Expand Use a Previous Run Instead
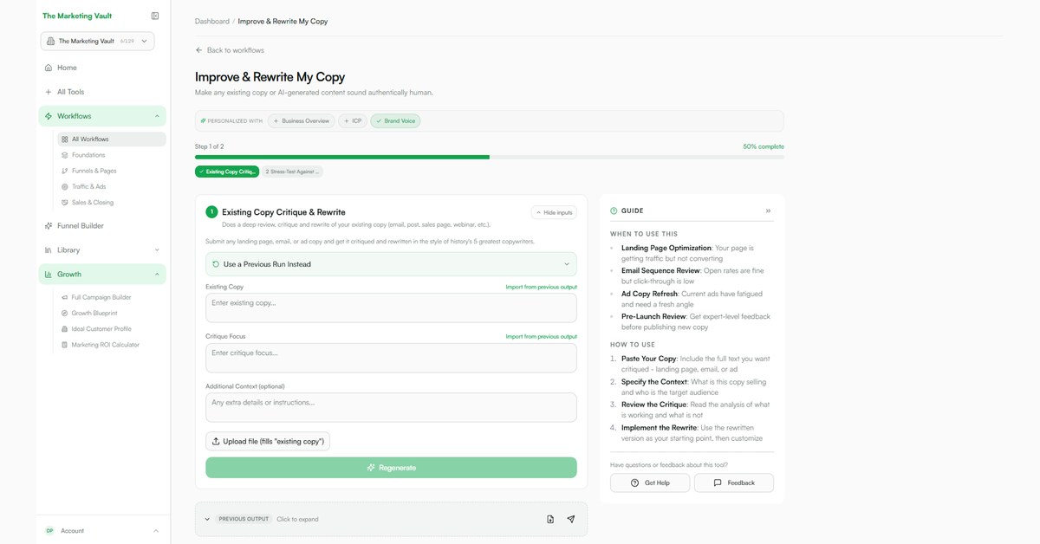 pyautogui.click(x=391, y=264)
